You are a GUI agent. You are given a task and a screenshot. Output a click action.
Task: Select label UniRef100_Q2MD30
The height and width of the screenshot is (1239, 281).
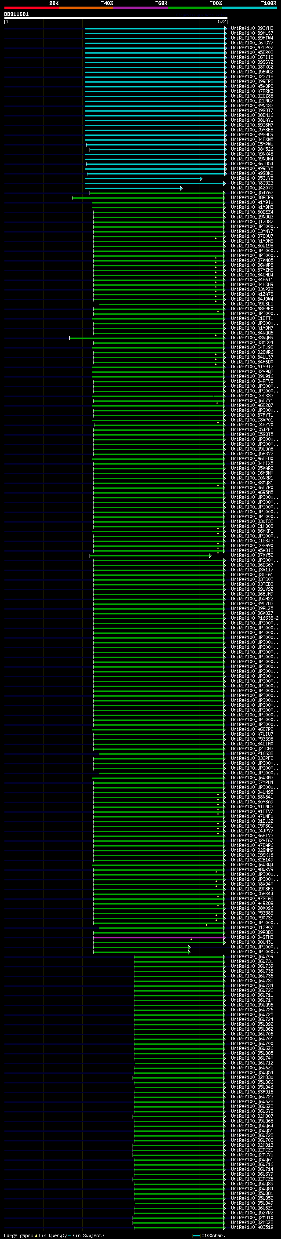click(x=252, y=1077)
